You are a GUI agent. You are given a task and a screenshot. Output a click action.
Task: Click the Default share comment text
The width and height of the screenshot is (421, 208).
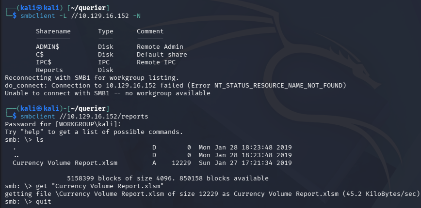click(x=162, y=55)
